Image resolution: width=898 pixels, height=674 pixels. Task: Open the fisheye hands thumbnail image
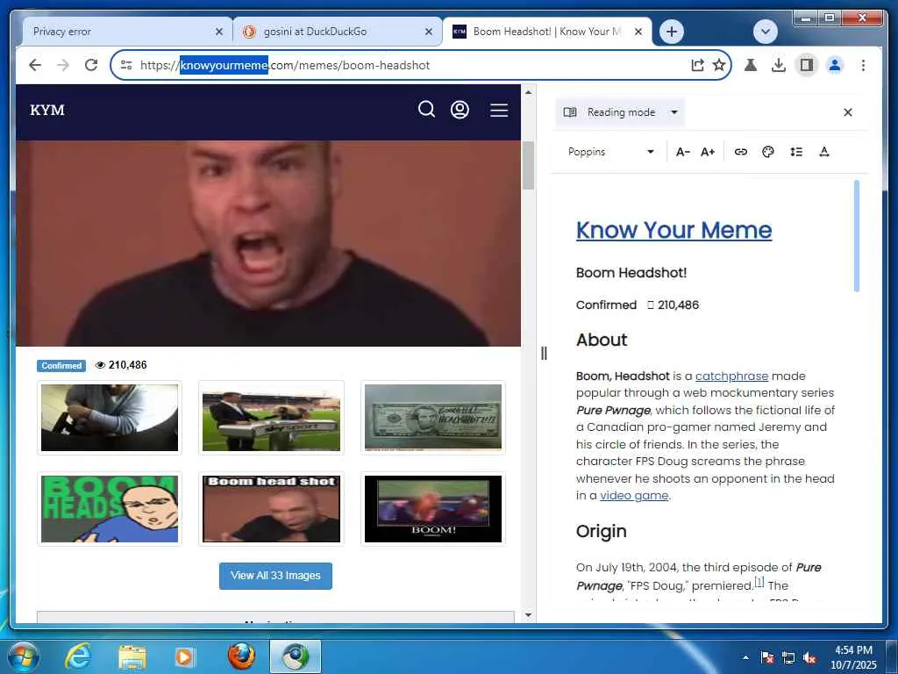click(110, 418)
